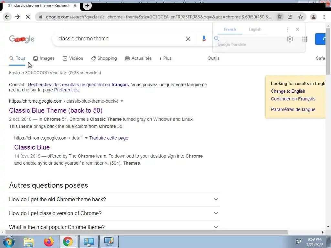Open the Plus more-filters menu
This screenshot has height=248, width=331.
tap(166, 58)
